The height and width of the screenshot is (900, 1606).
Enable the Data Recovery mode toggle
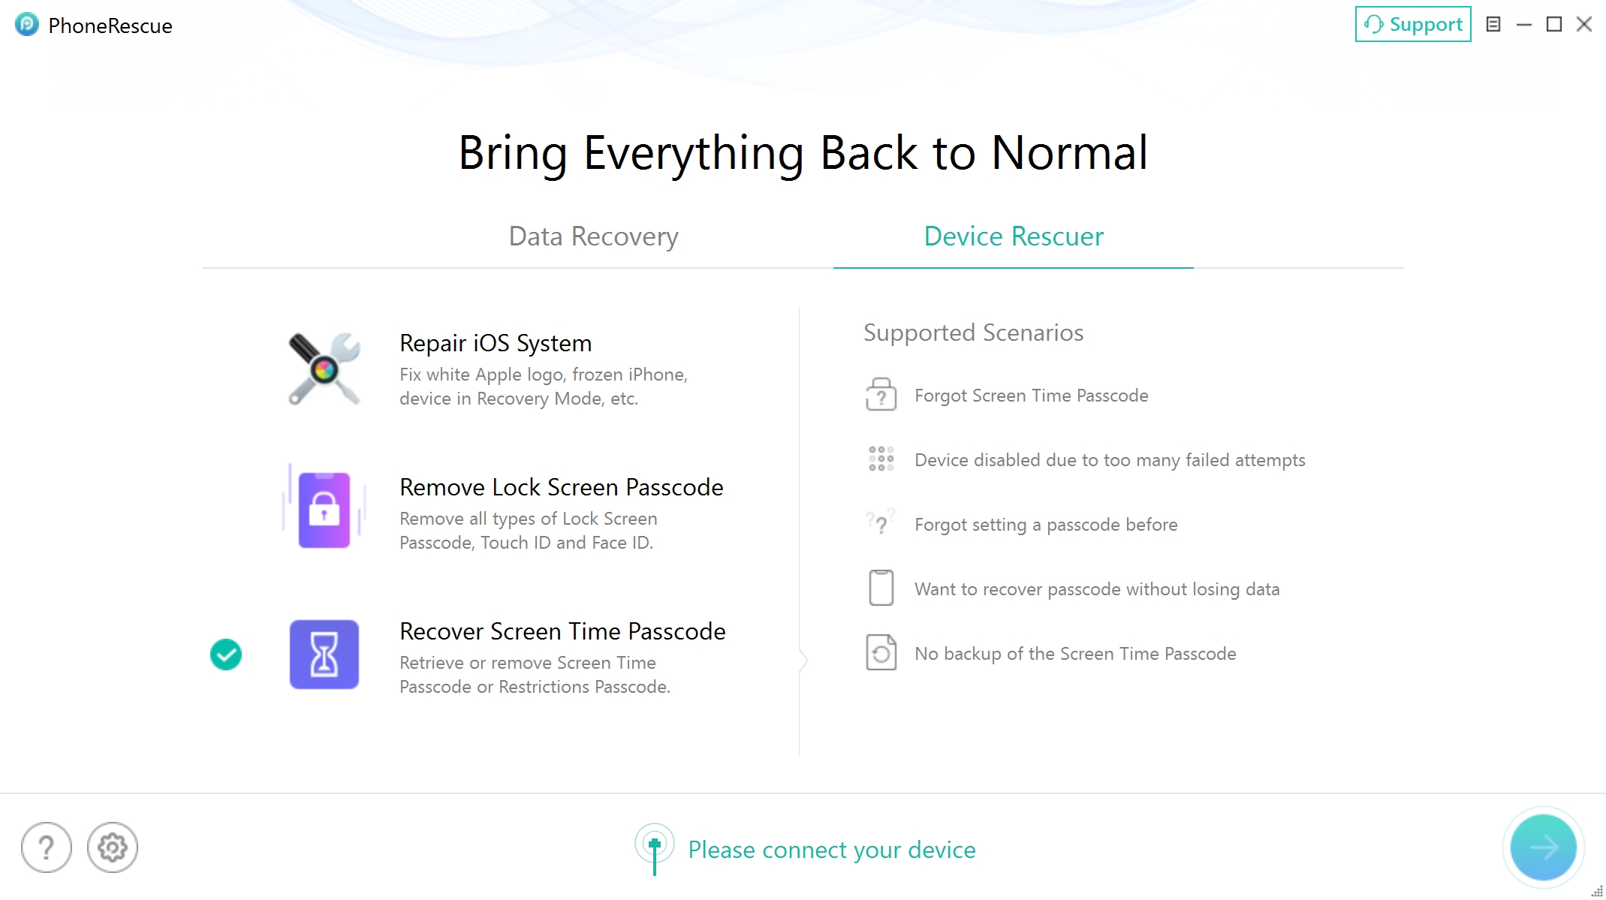[x=593, y=235]
